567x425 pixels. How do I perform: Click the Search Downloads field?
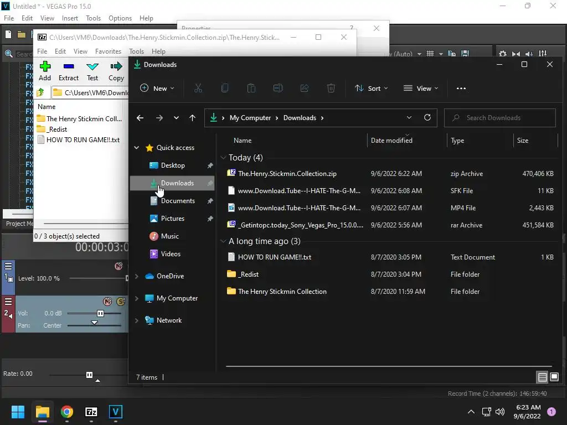coord(500,118)
